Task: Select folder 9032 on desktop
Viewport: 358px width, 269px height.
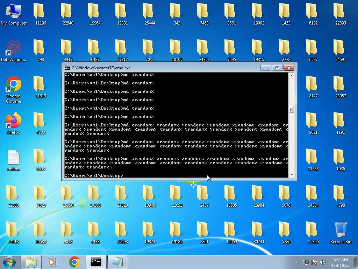Action: pos(68,233)
